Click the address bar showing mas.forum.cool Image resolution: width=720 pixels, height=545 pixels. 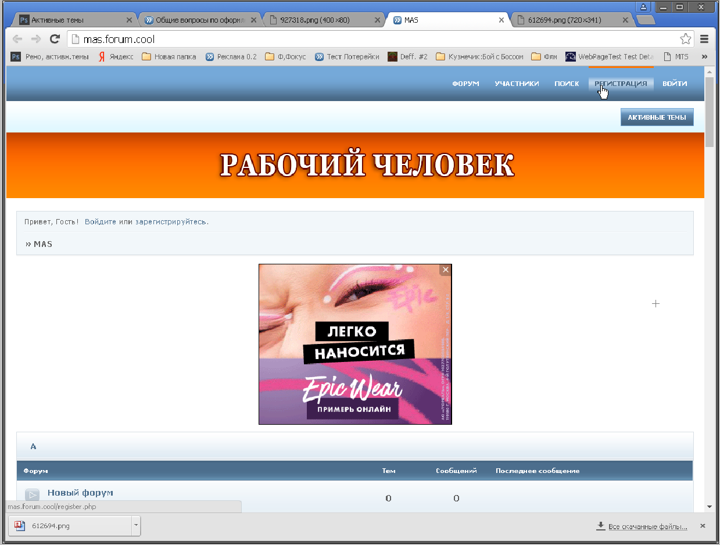click(x=381, y=39)
